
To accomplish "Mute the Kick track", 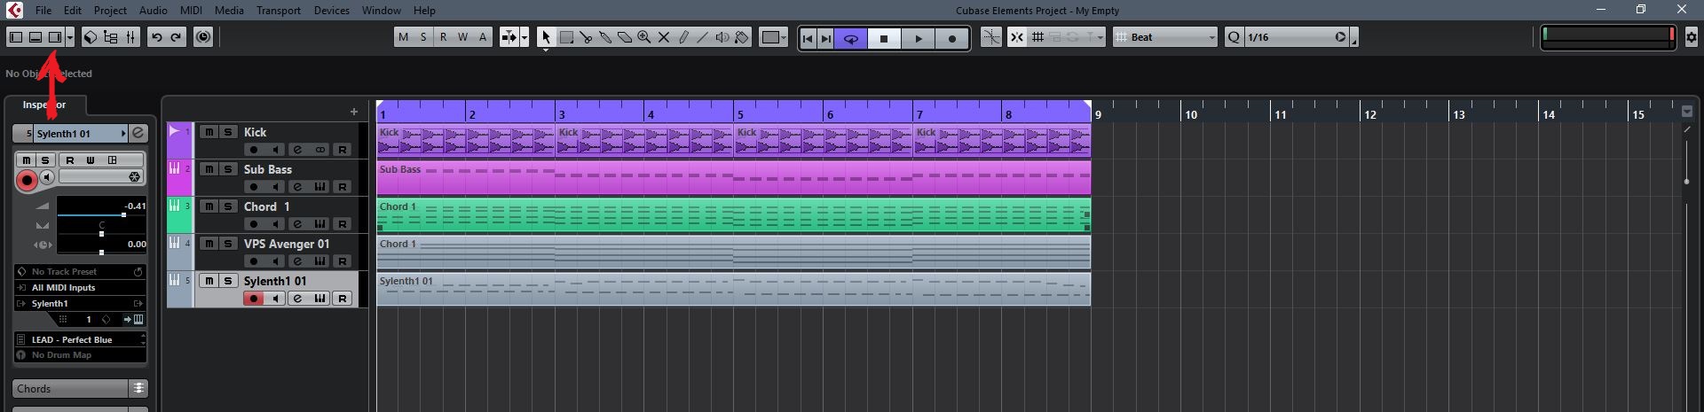I will click(x=209, y=131).
